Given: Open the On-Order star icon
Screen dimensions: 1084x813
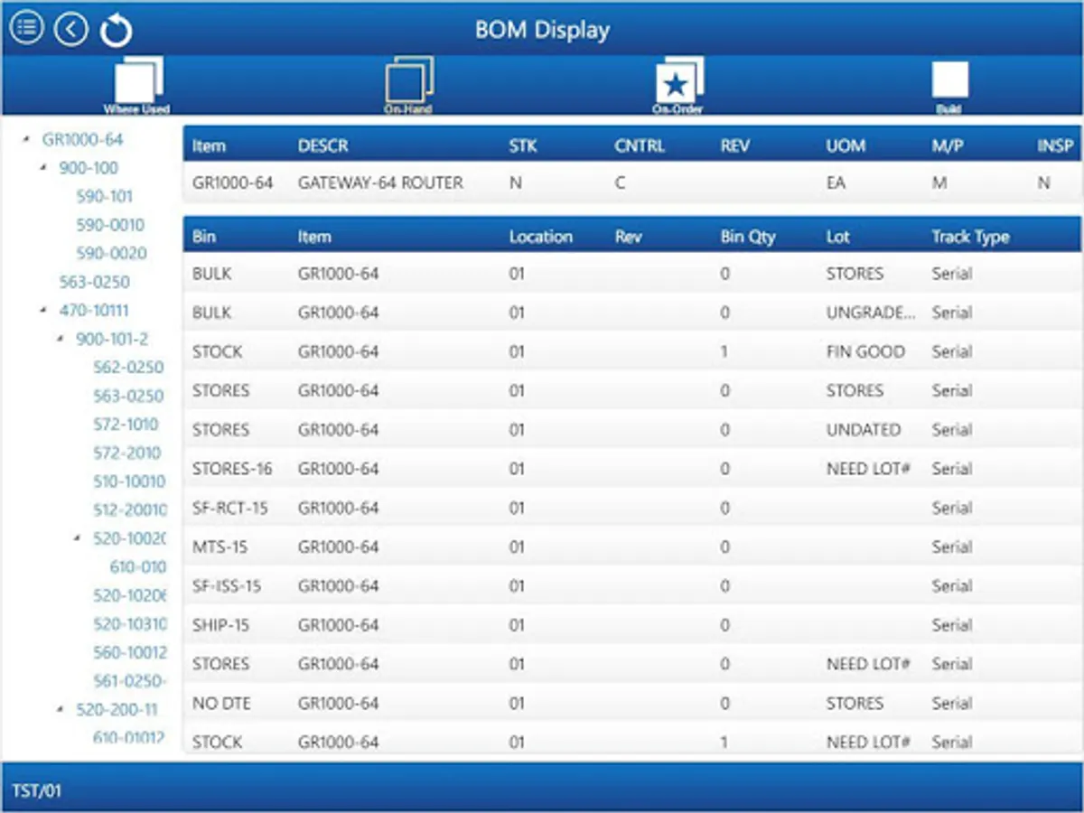Looking at the screenshot, I should 678,86.
